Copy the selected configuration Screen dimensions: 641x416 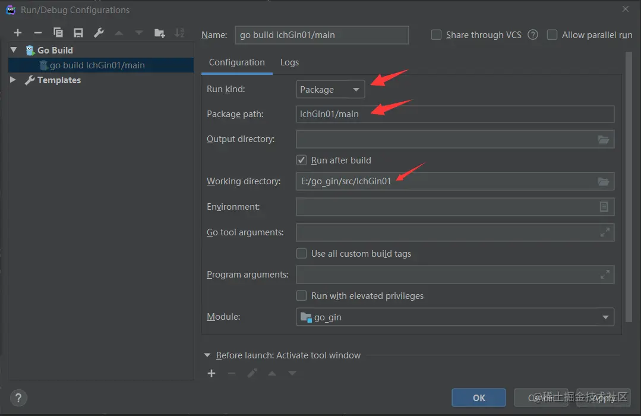(x=58, y=33)
